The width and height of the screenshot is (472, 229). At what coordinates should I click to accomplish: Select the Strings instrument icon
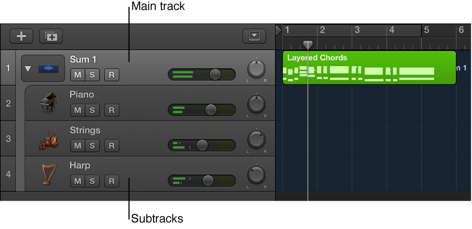48,139
